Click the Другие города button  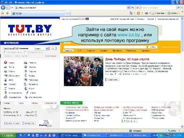12,123
